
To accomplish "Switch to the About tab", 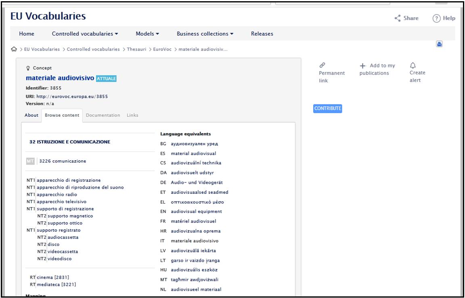I will pos(31,115).
